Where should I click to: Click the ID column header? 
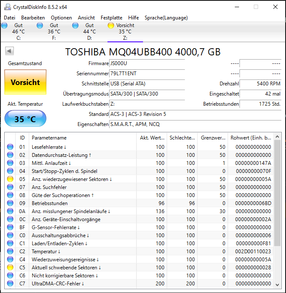[x=22, y=138]
